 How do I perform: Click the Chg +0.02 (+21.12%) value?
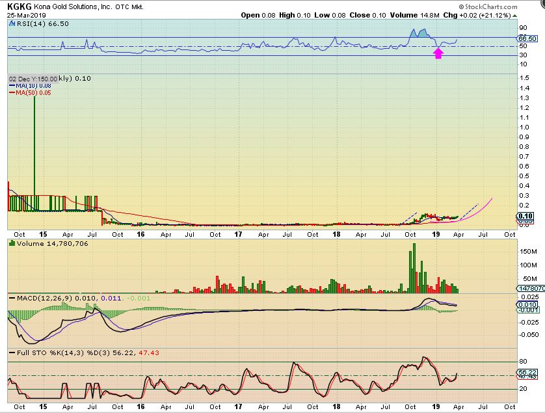click(499, 14)
